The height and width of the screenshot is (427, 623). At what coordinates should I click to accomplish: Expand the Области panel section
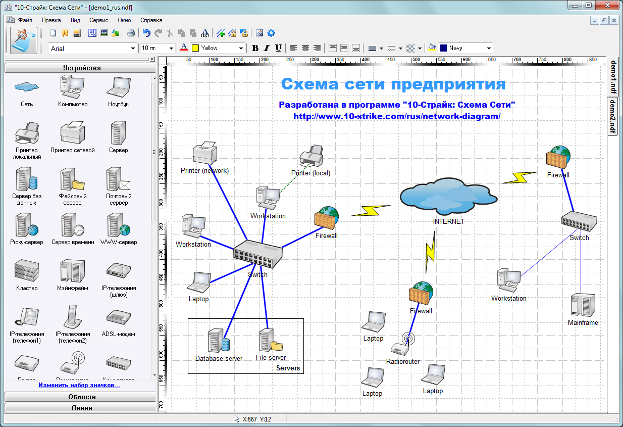point(82,397)
